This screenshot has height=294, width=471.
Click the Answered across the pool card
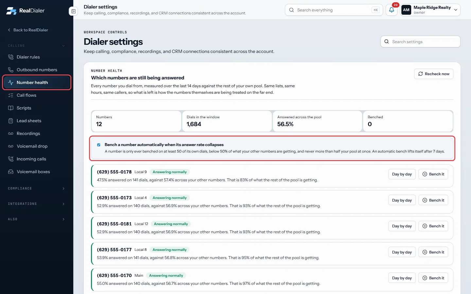[x=317, y=121]
